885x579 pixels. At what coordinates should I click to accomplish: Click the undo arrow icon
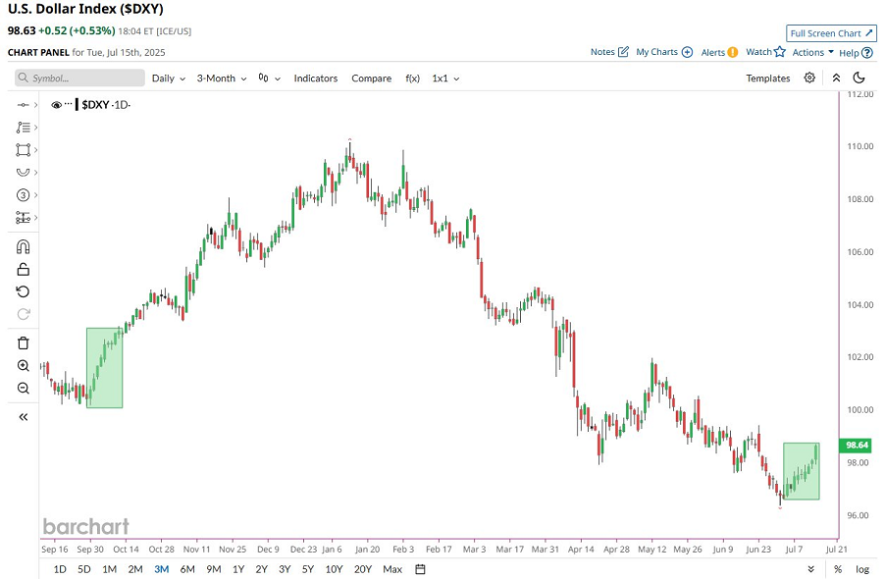click(24, 291)
